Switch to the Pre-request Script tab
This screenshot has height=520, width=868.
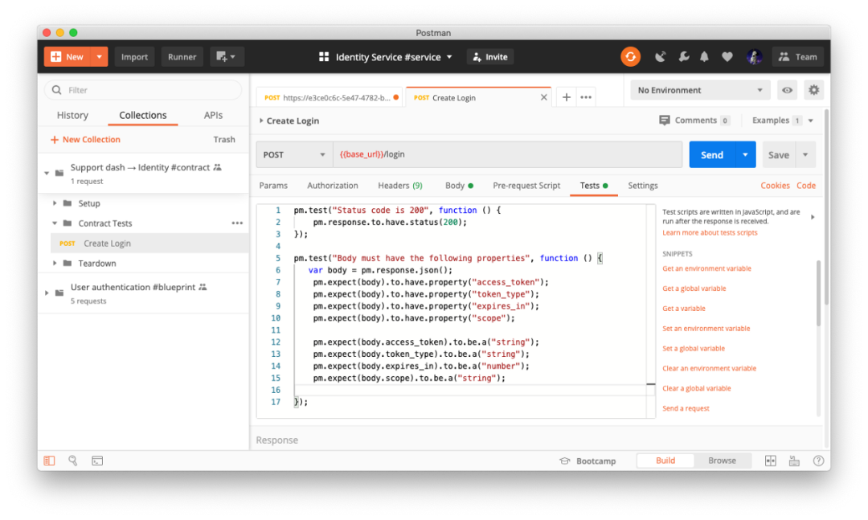(x=526, y=186)
